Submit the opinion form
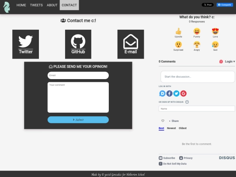Screen dimensions: 236x177 click(x=78, y=120)
